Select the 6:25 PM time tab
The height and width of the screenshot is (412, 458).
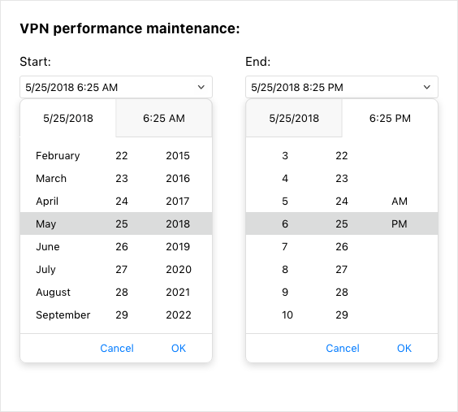click(390, 118)
